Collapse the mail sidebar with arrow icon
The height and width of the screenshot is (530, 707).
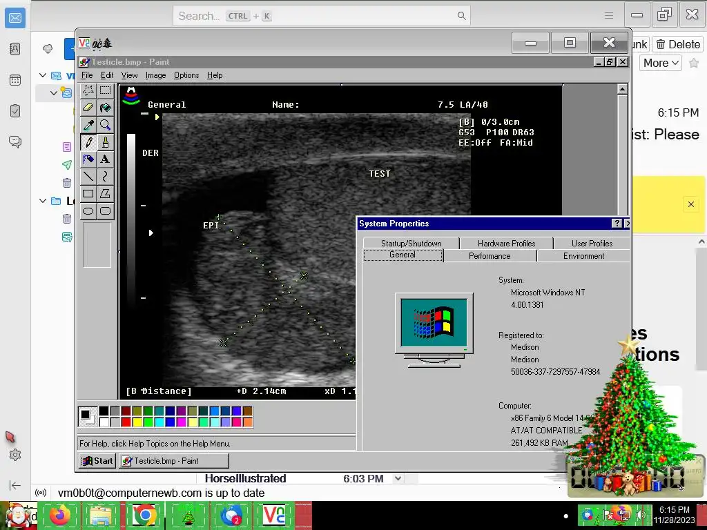click(x=15, y=485)
